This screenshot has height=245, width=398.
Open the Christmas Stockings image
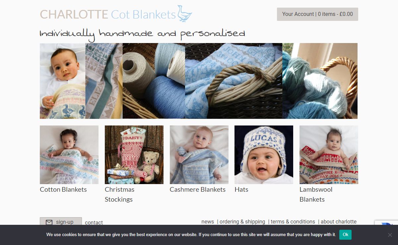click(134, 155)
